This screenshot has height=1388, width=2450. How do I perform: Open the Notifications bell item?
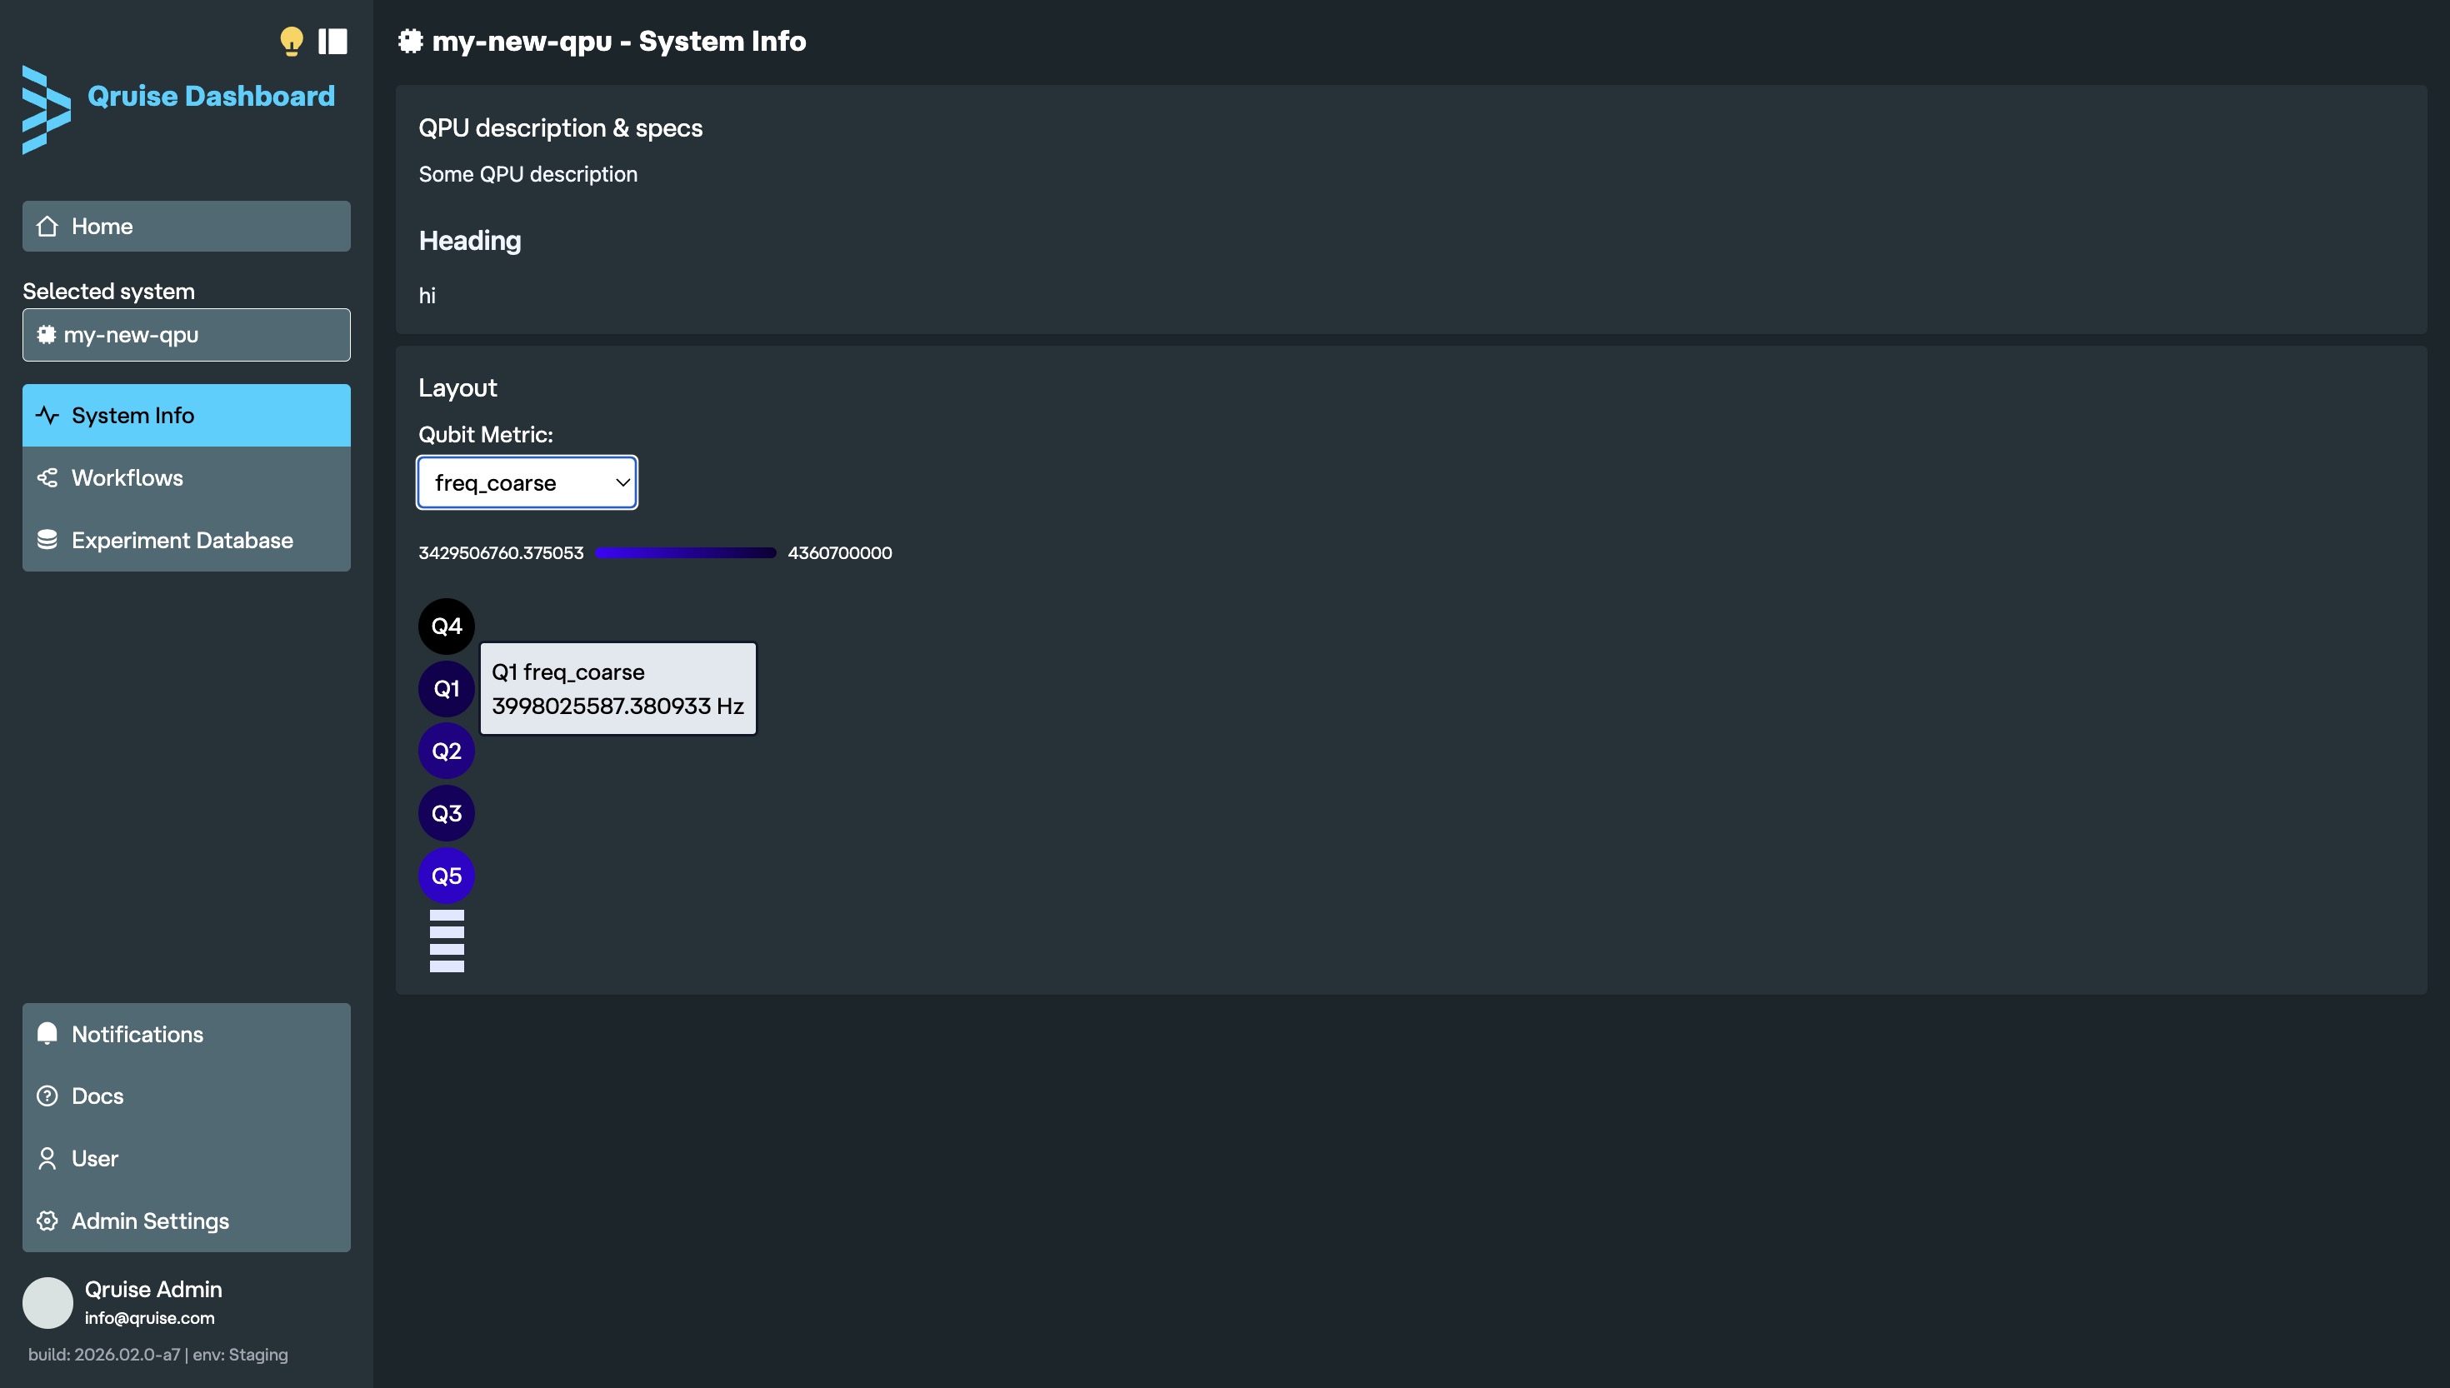(187, 1034)
